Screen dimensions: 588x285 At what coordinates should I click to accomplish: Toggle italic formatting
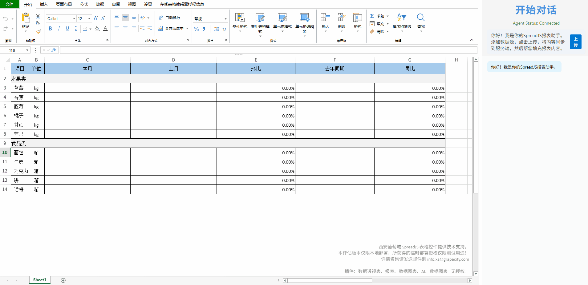pyautogui.click(x=59, y=29)
